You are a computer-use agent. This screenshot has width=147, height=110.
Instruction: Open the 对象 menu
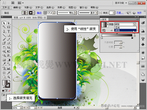tap(28, 7)
